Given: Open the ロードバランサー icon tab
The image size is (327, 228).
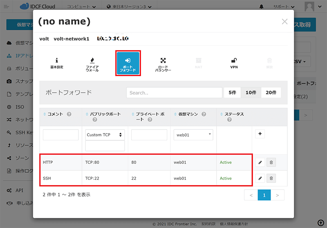Looking at the screenshot, I should coord(163,63).
